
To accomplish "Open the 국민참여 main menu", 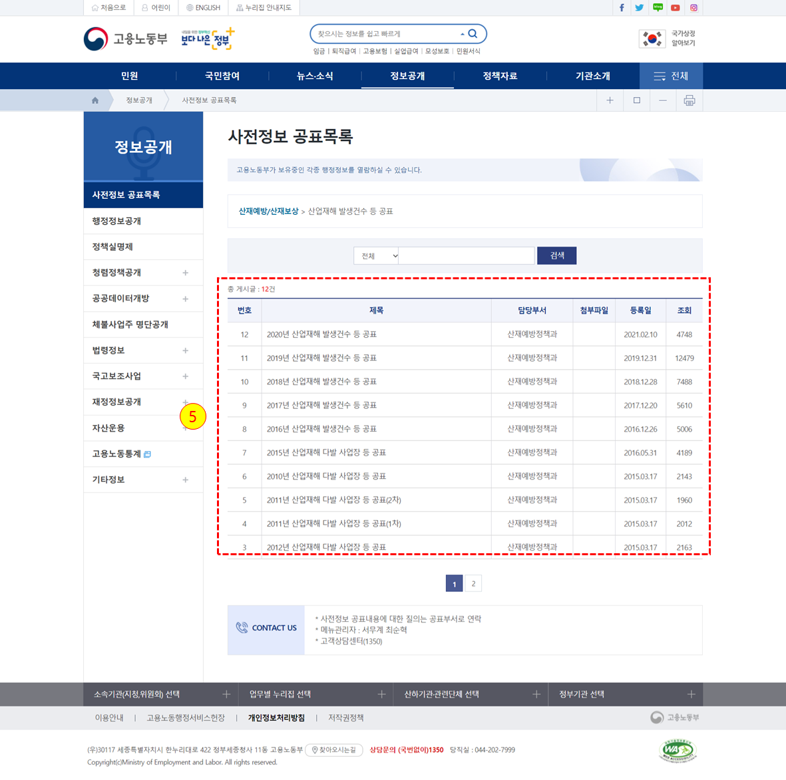I will point(222,76).
